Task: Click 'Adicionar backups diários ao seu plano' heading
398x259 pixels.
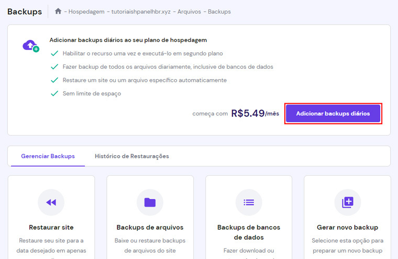Action: click(x=128, y=40)
